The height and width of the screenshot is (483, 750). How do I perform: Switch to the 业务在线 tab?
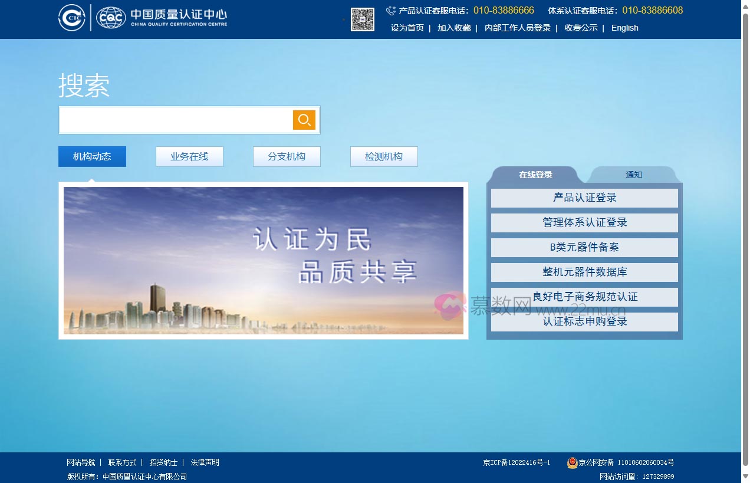tap(189, 156)
